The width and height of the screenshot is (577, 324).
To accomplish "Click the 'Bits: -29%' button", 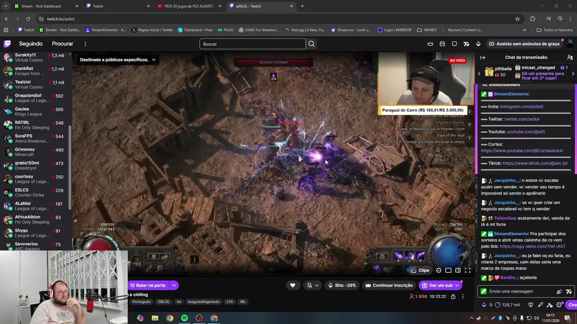I will click(x=342, y=285).
